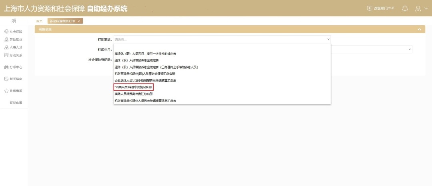The image size is (432, 186).
Task: Choose 机关事业单位退休(职)人员养老金增资汇总名册 option
Action: tap(145, 74)
